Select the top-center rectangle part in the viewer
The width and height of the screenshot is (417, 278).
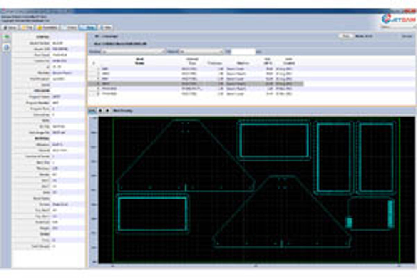pos(274,140)
